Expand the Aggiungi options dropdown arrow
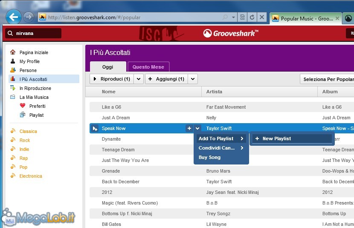The height and width of the screenshot is (228, 354). [193, 79]
